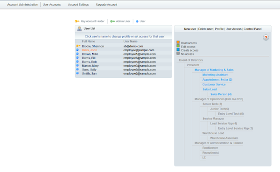This screenshot has width=280, height=172.
Task: Select Brown, Mike in the user list
Action: (x=90, y=54)
